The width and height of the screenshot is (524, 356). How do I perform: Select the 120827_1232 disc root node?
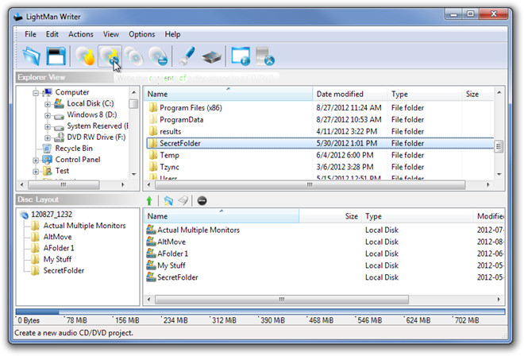click(x=52, y=215)
